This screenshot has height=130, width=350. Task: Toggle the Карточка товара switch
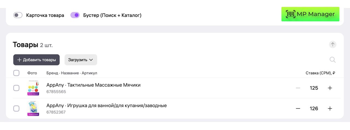click(18, 15)
